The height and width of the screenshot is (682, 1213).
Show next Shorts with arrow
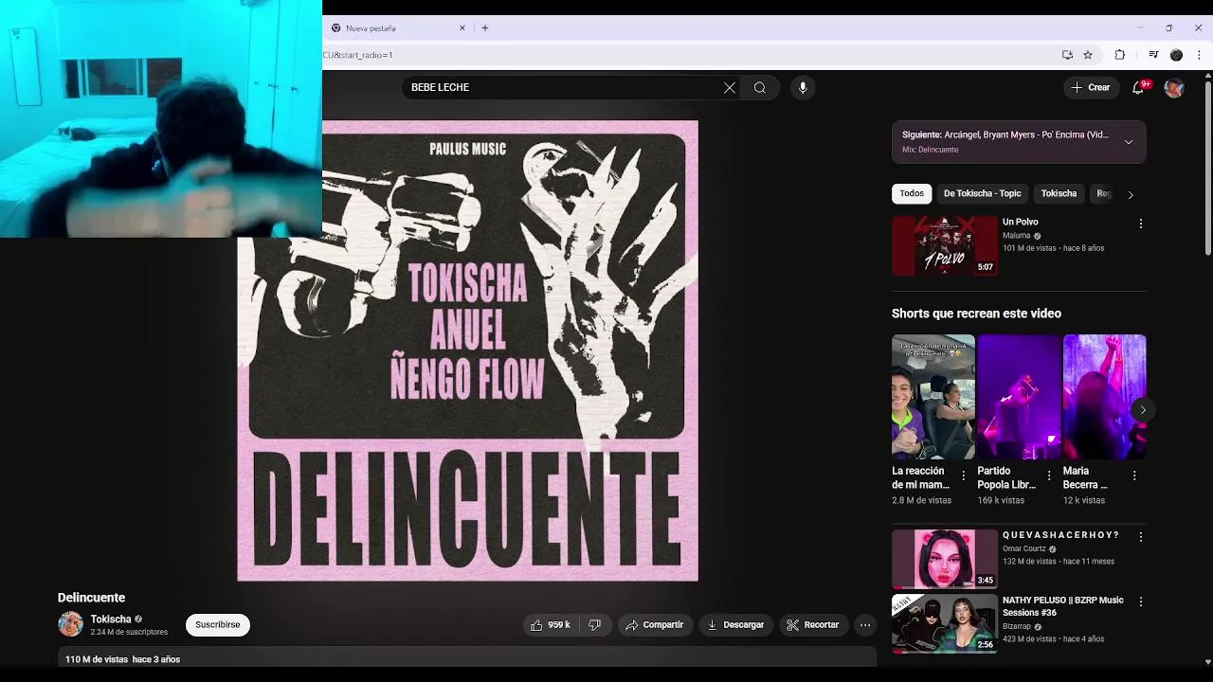coord(1143,410)
